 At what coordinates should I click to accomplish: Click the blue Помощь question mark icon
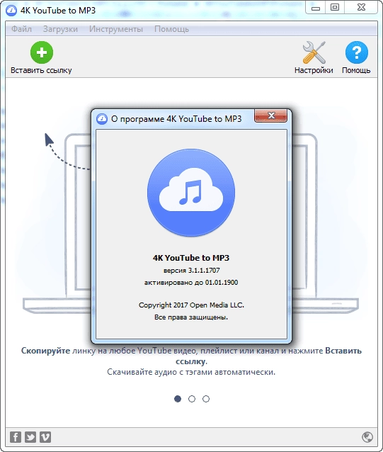point(357,52)
